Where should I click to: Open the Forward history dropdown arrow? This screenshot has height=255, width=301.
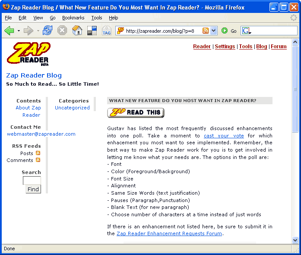pos(38,31)
